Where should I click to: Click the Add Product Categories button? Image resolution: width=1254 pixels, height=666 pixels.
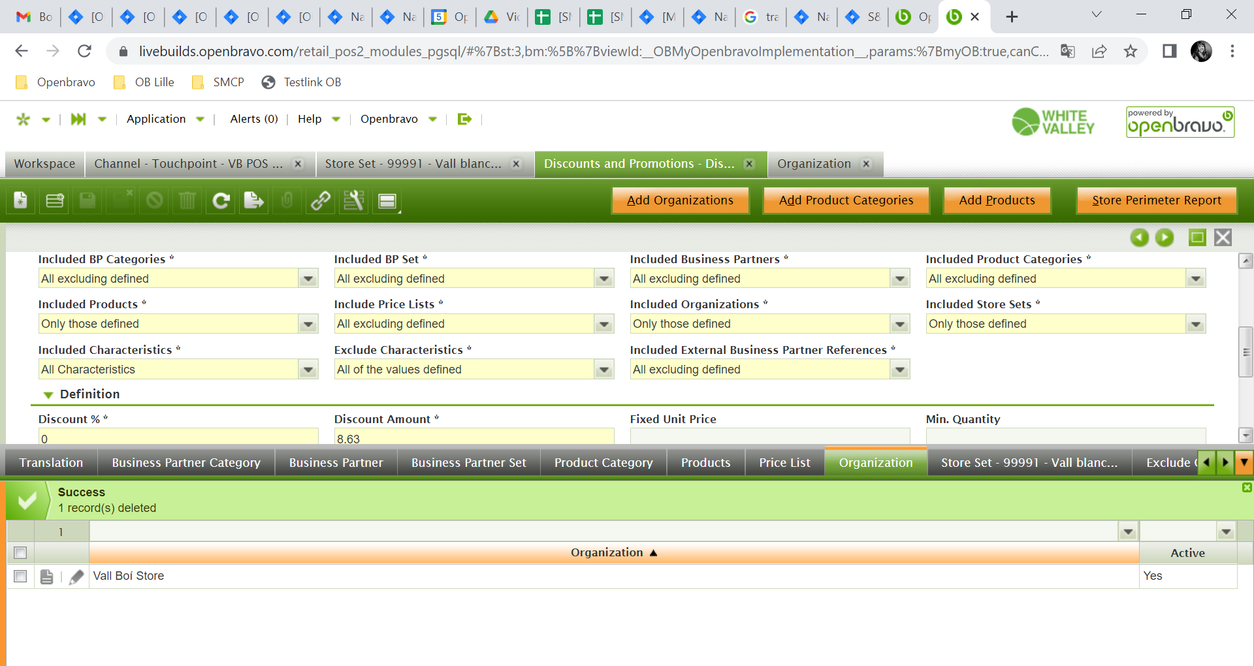pyautogui.click(x=846, y=200)
